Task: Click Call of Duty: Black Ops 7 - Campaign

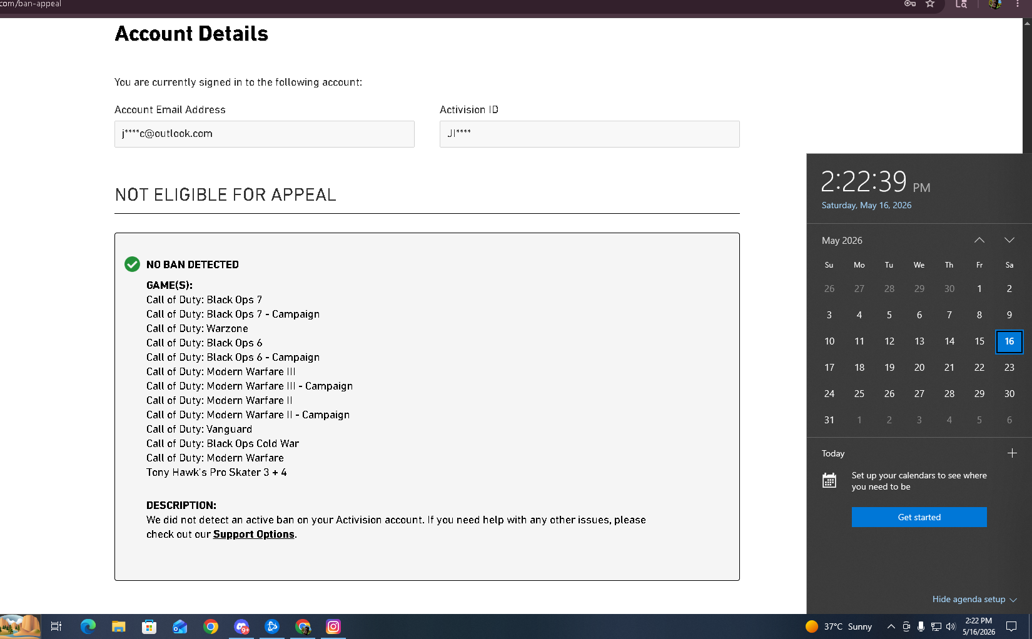Action: point(233,314)
